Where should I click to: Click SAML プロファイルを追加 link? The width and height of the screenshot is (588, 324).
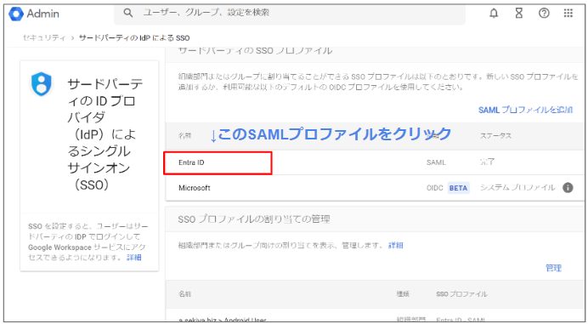tap(525, 110)
